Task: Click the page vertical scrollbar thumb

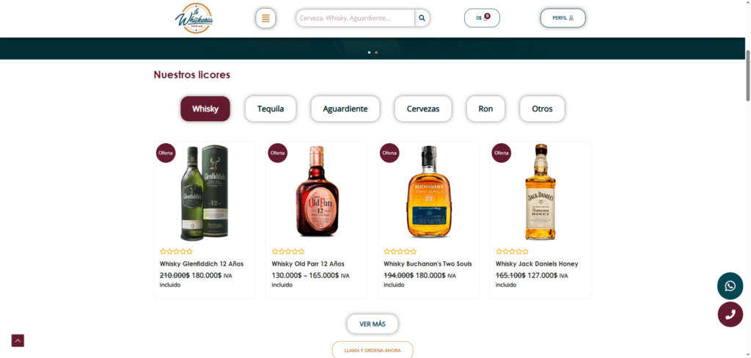Action: [748, 76]
